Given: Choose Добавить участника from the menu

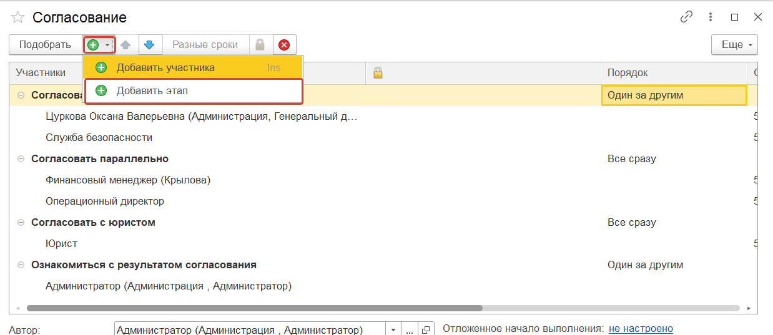Looking at the screenshot, I should tap(165, 67).
